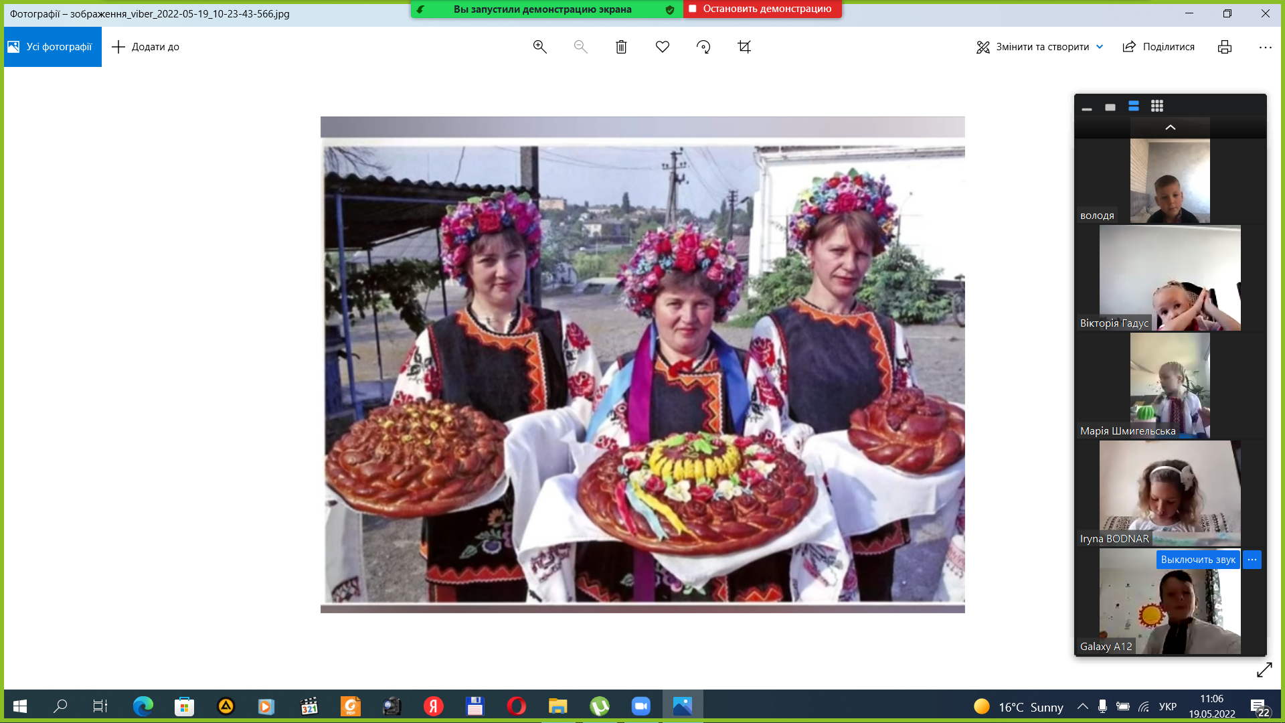This screenshot has width=1285, height=723.
Task: Go back to Усі фотографії
Action: pyautogui.click(x=52, y=47)
